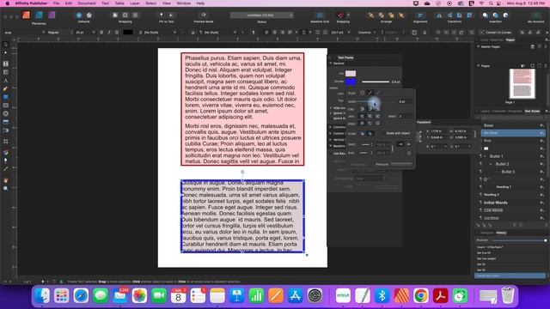
Task: Click the History position slider
Action: (x=519, y=240)
